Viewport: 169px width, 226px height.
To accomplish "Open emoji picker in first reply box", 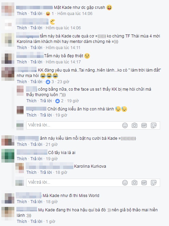I will [x=125, y=125].
